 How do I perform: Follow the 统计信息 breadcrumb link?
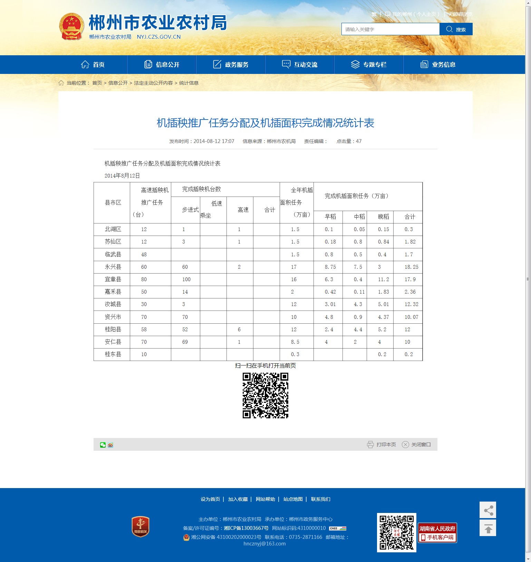point(189,83)
